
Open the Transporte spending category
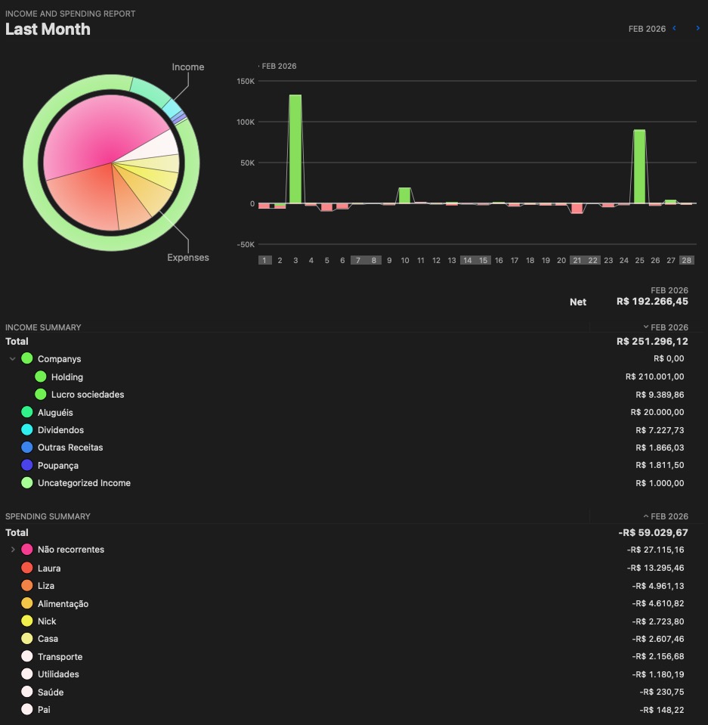click(60, 657)
